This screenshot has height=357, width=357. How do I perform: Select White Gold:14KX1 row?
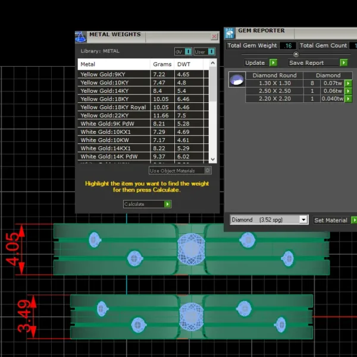coord(143,148)
